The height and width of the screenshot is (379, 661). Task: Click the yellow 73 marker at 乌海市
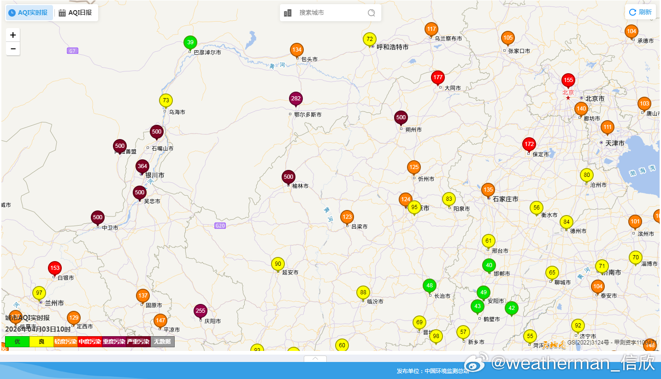[x=166, y=100]
